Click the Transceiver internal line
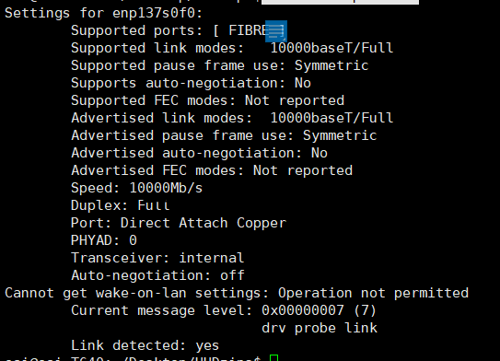This screenshot has width=500, height=361. [157, 258]
